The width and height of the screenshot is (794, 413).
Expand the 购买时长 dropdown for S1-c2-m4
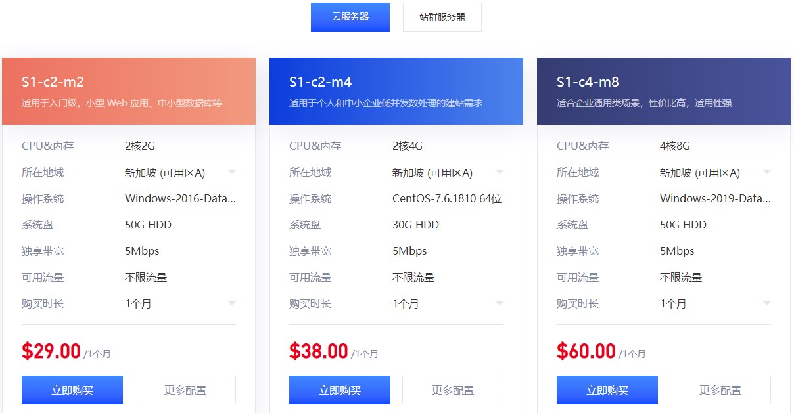coord(447,303)
